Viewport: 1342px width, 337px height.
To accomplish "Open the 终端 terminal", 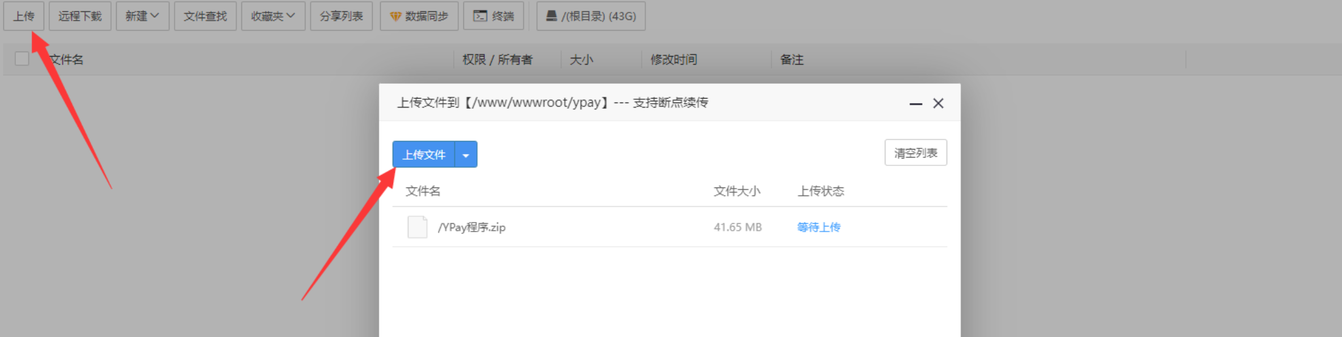I will (x=493, y=16).
